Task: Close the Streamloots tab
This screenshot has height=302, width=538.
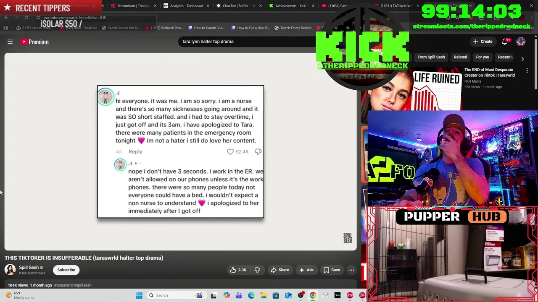Action: 155,6
